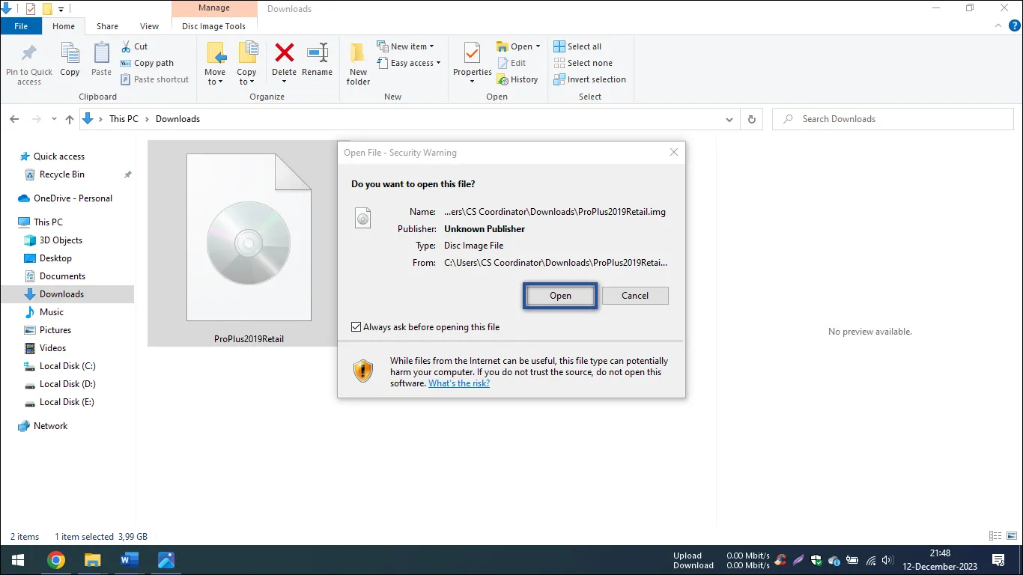Click the Delete icon in the ribbon
This screenshot has width=1023, height=575.
[284, 55]
